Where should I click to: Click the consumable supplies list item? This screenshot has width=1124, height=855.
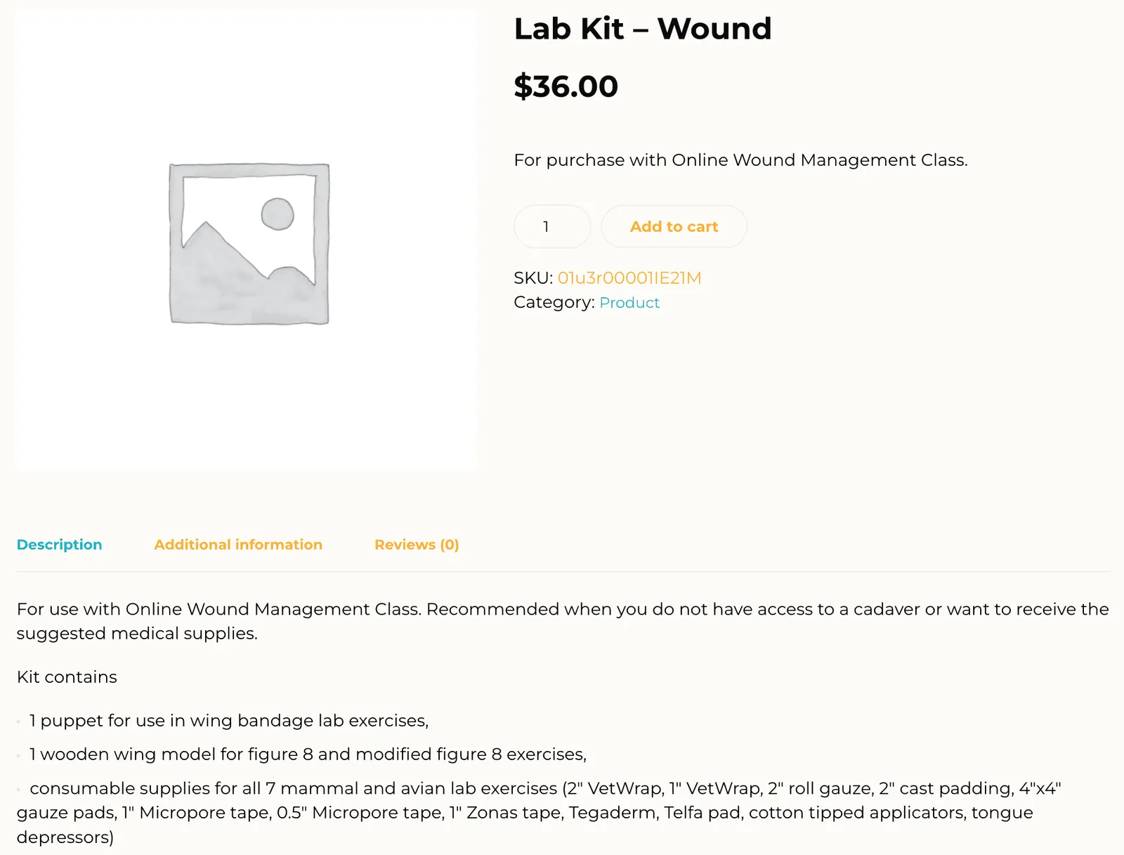(539, 813)
